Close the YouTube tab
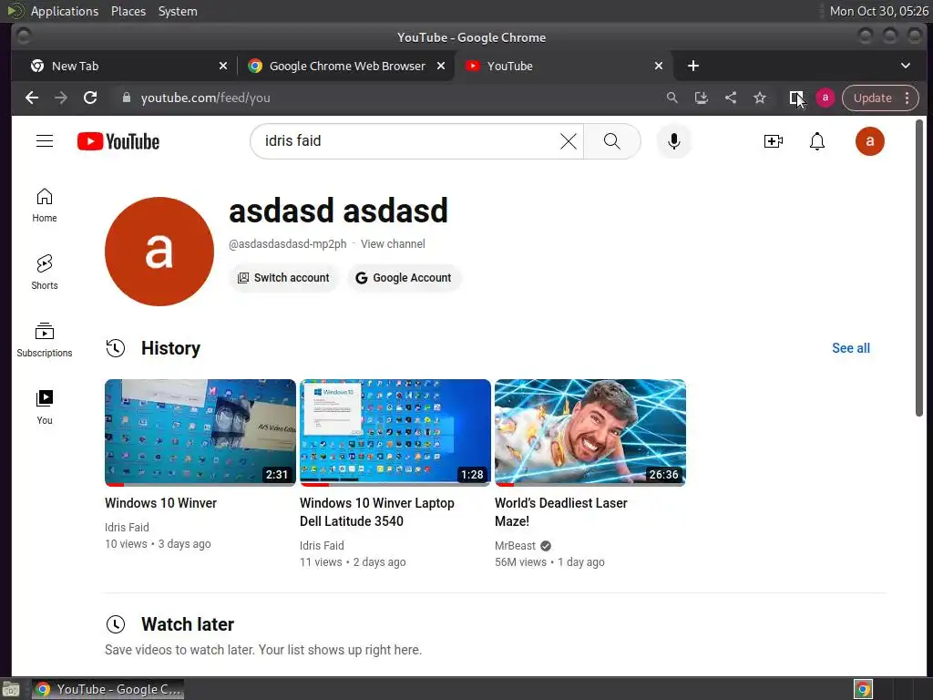 point(658,66)
